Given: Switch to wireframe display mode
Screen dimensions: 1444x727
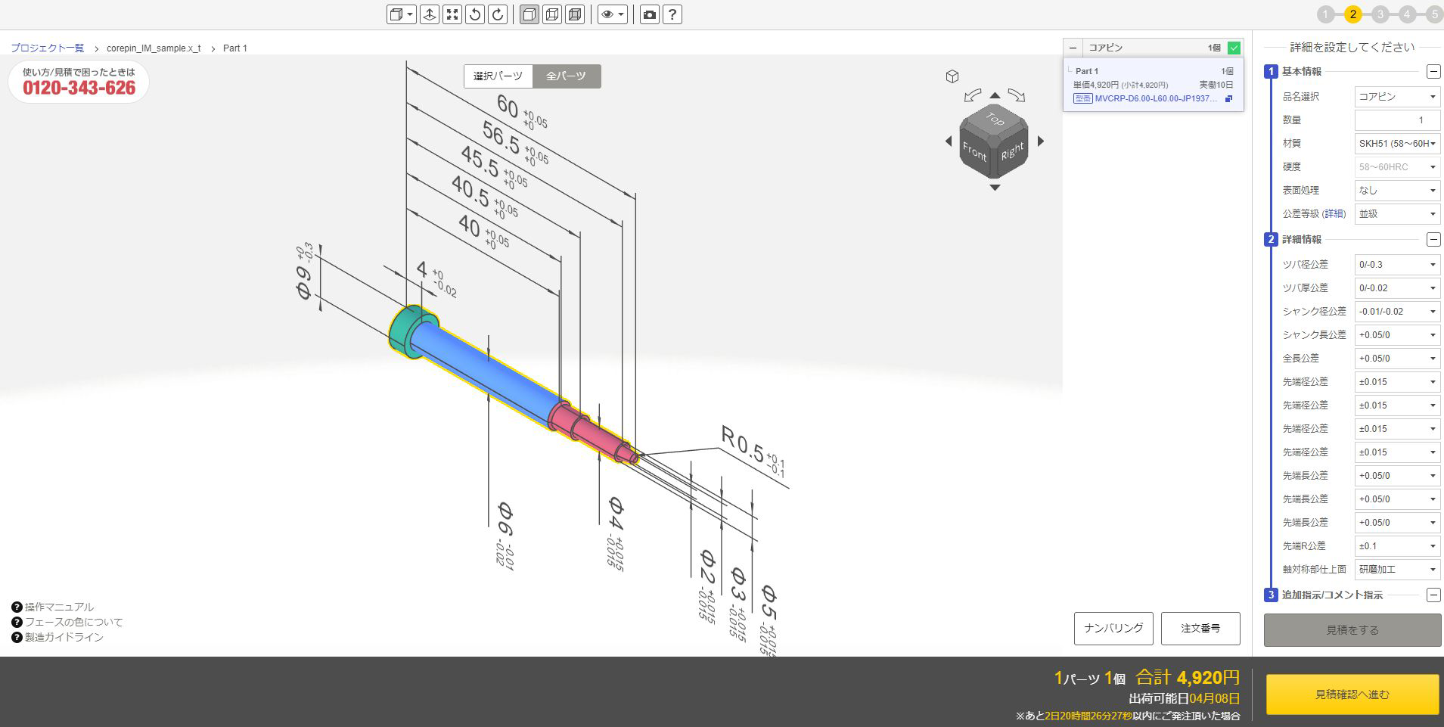Looking at the screenshot, I should [x=552, y=14].
